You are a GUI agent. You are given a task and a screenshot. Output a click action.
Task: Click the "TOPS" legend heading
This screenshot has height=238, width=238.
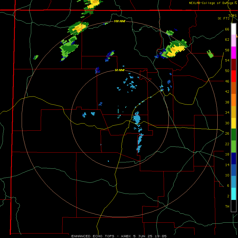[x=232, y=16]
